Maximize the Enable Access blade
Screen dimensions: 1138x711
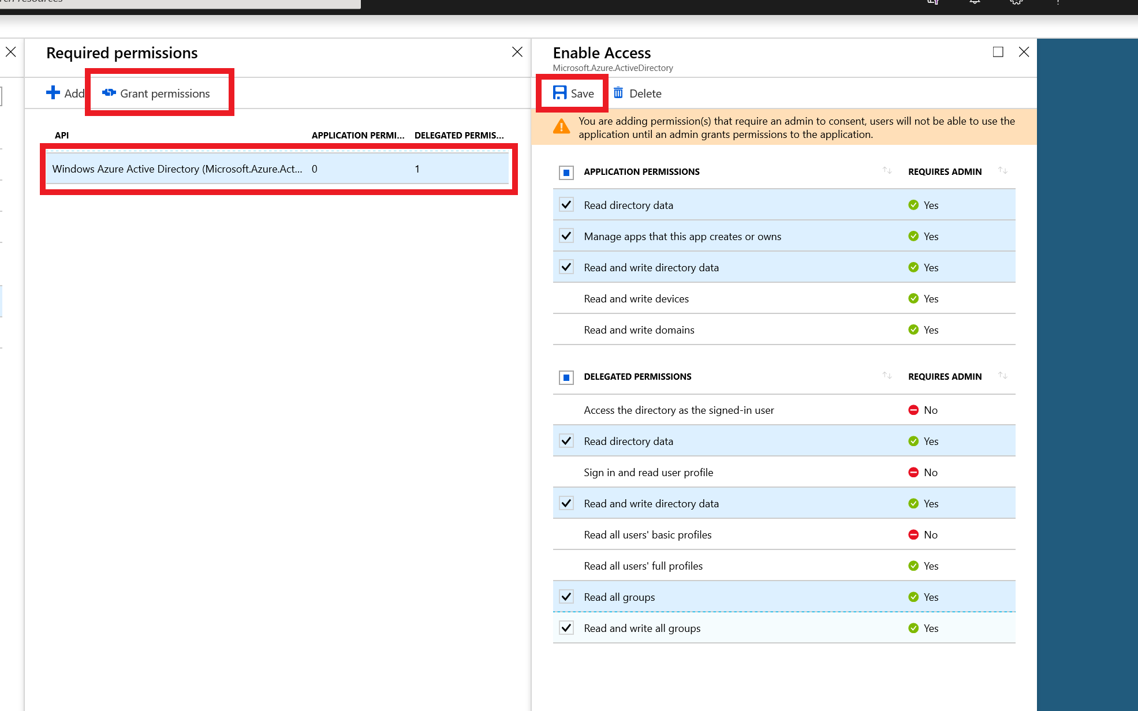point(998,52)
